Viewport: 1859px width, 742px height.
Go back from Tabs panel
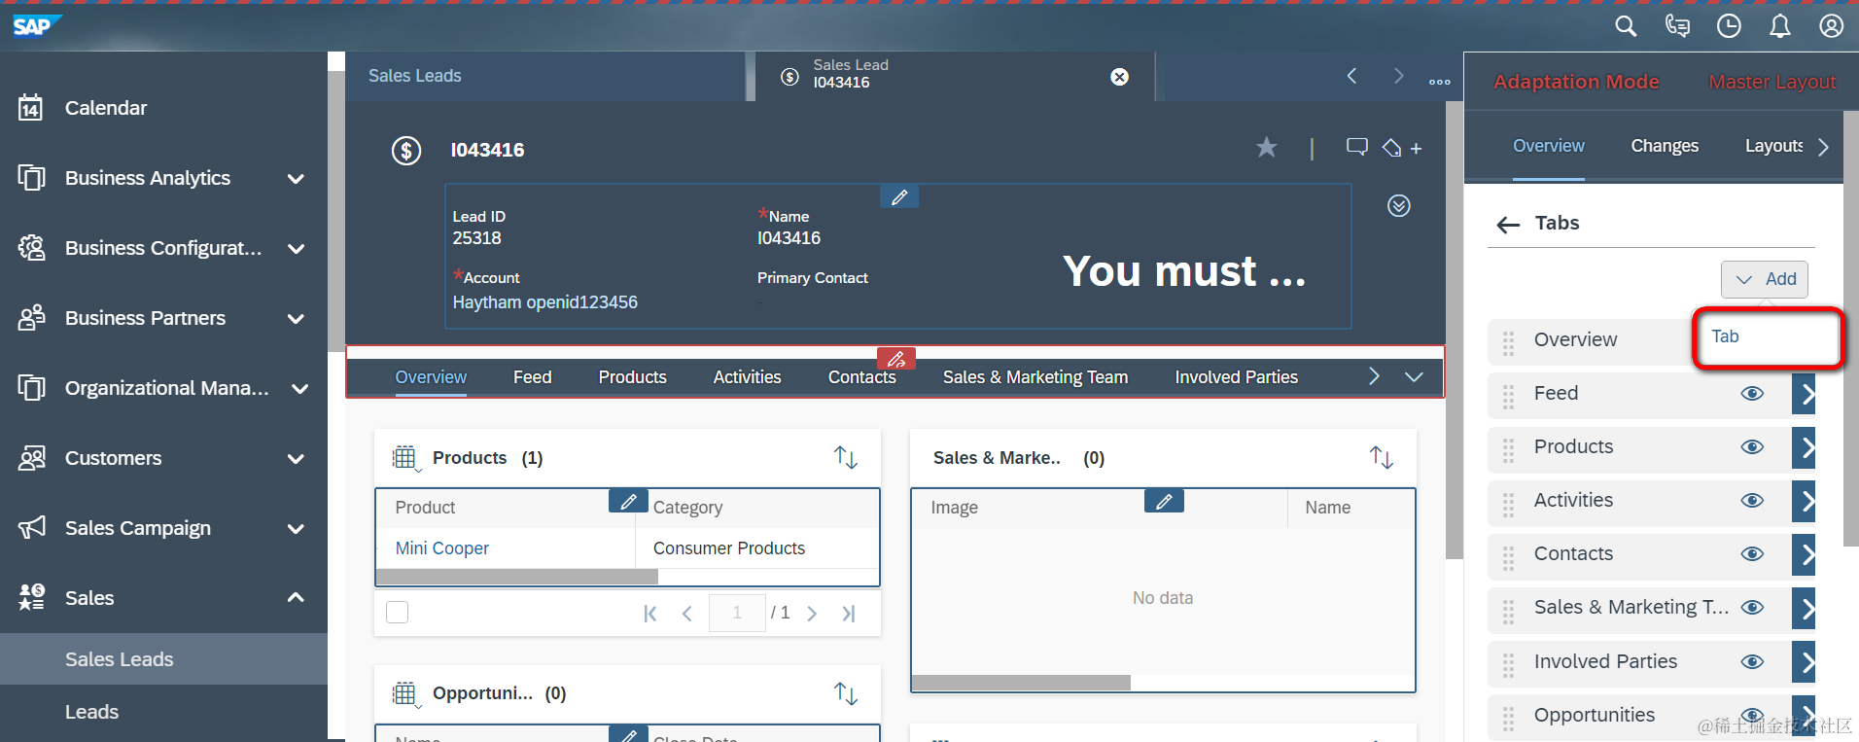1508,225
